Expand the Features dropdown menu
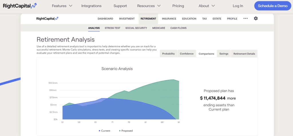The image size is (293, 136). point(62,6)
